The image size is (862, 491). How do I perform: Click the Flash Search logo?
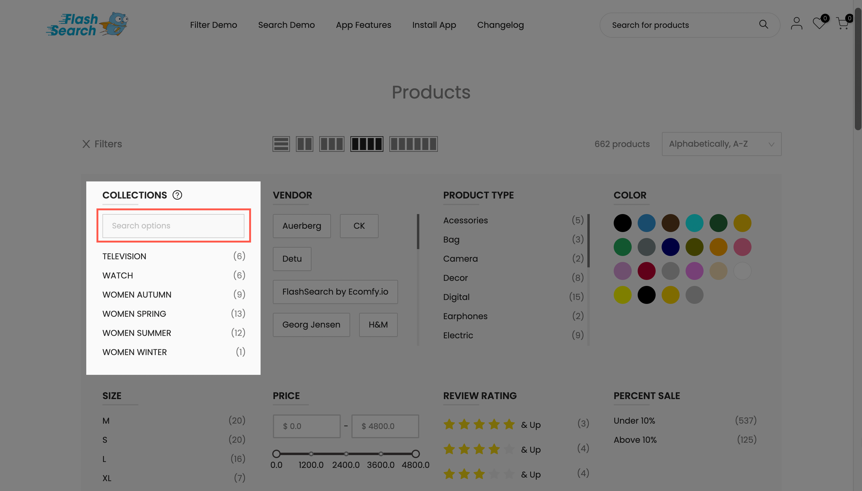pos(87,24)
